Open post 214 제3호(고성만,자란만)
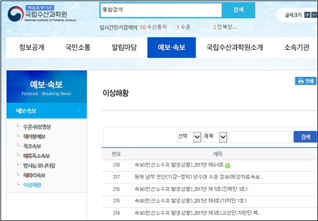The width and height of the screenshot is (318, 221). click(x=197, y=213)
